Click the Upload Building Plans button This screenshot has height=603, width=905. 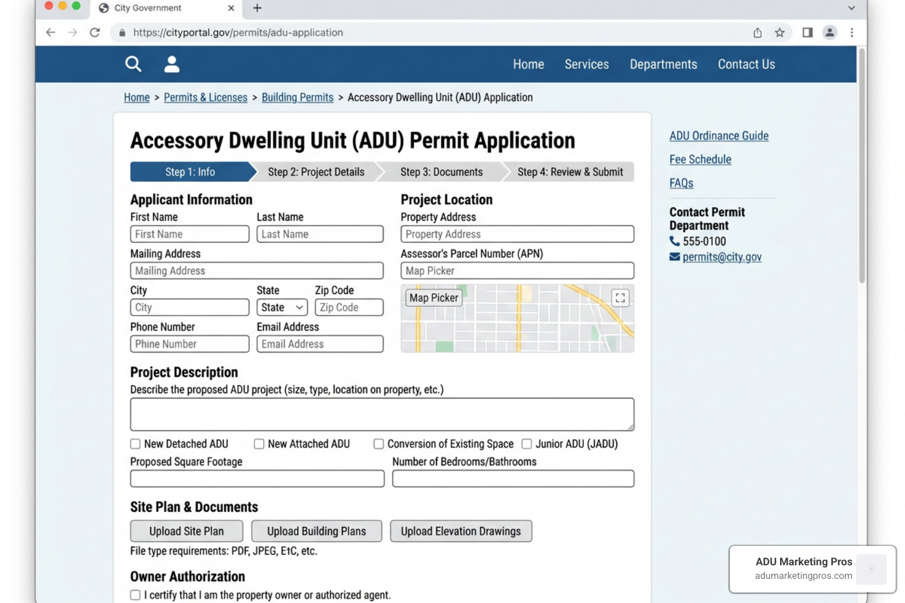(316, 531)
